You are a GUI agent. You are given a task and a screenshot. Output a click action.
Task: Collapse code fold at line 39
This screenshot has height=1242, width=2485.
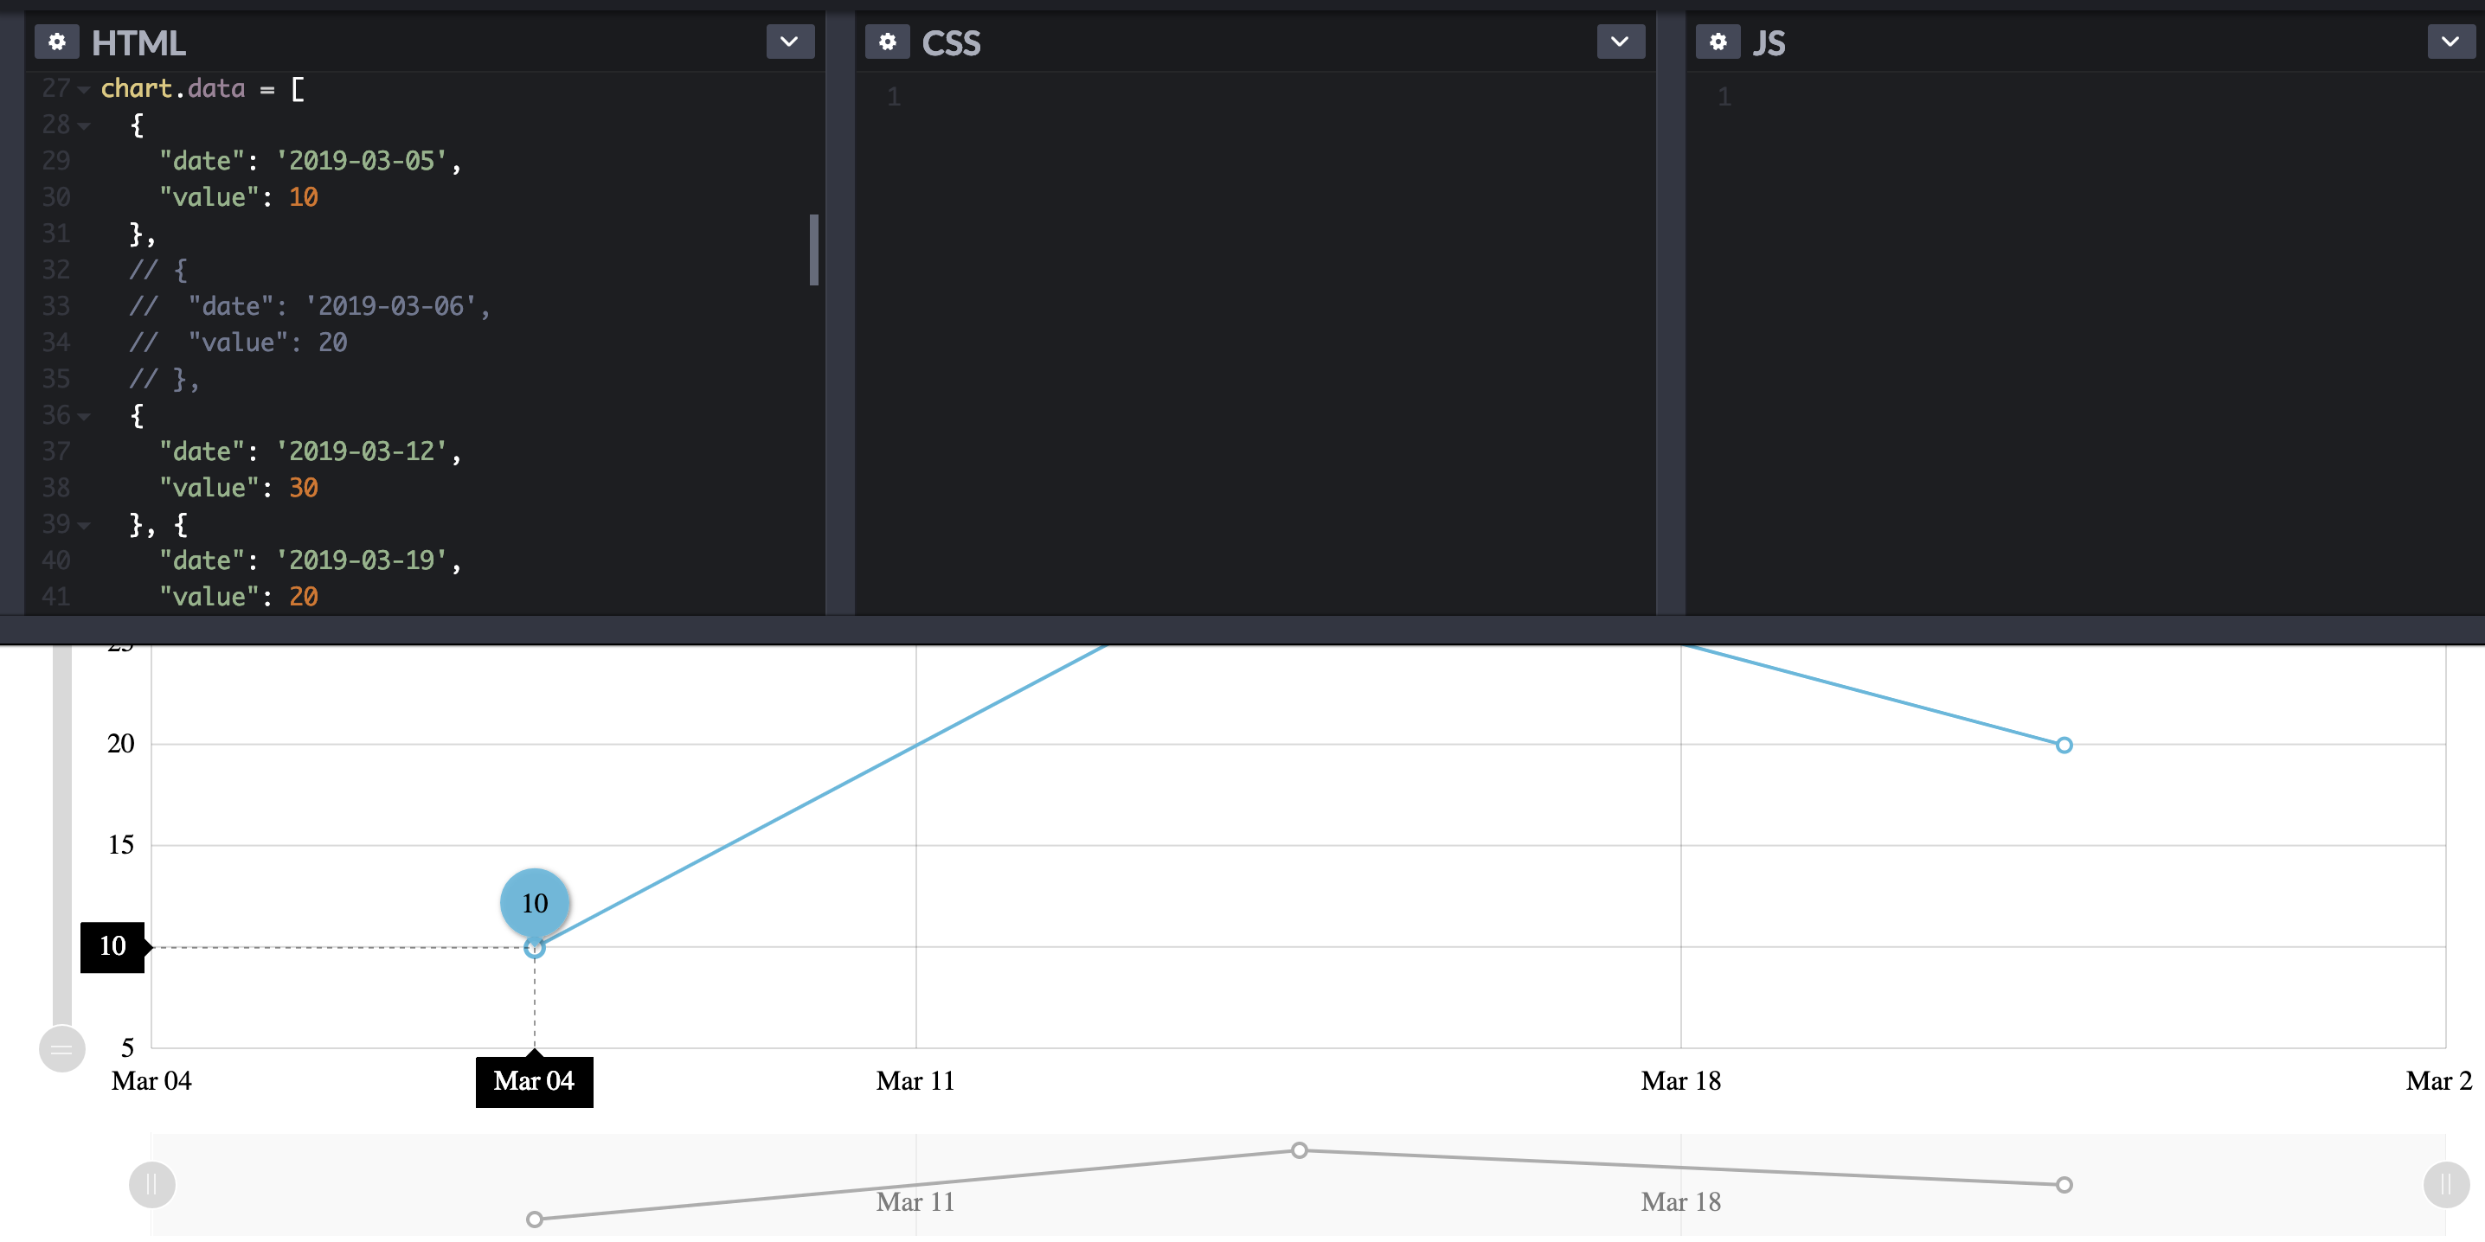pyautogui.click(x=84, y=526)
